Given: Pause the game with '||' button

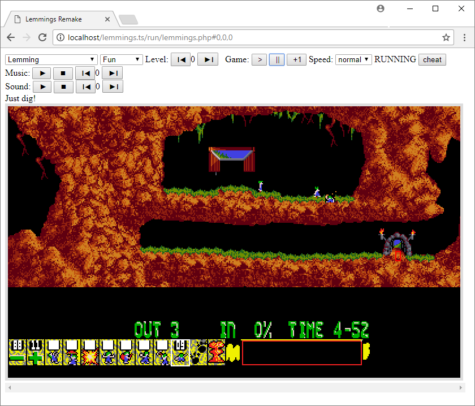Looking at the screenshot, I should (277, 59).
